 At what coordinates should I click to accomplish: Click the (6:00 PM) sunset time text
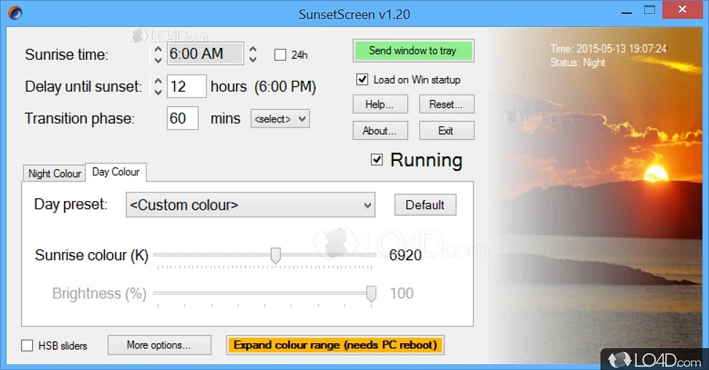point(285,86)
